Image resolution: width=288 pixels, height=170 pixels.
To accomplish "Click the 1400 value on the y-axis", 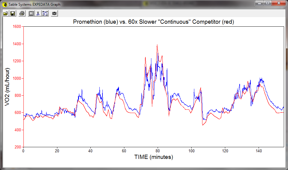I will (x=17, y=44).
